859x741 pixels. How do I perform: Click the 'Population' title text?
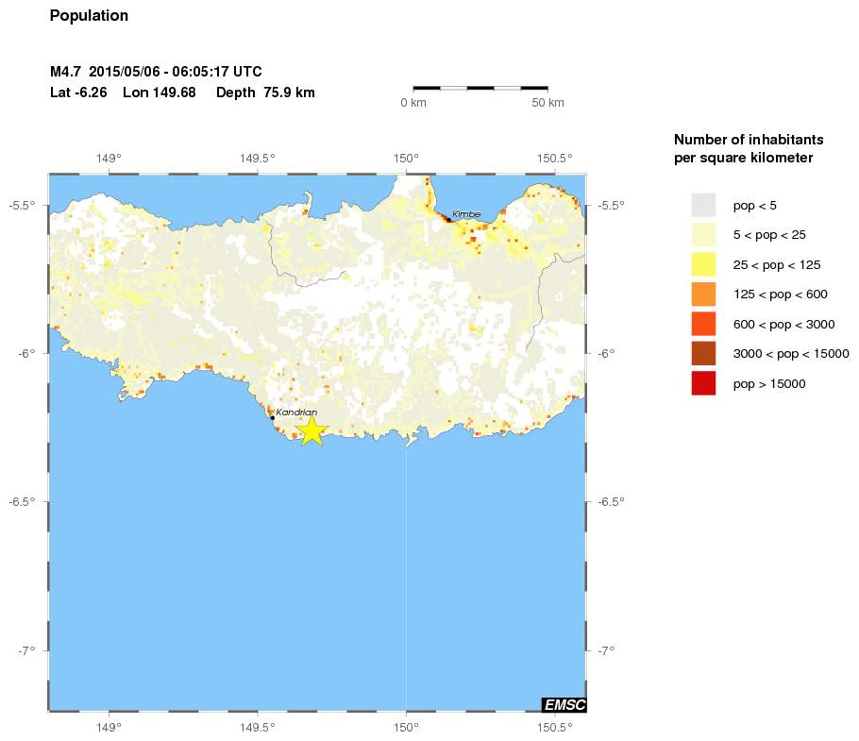pyautogui.click(x=89, y=16)
